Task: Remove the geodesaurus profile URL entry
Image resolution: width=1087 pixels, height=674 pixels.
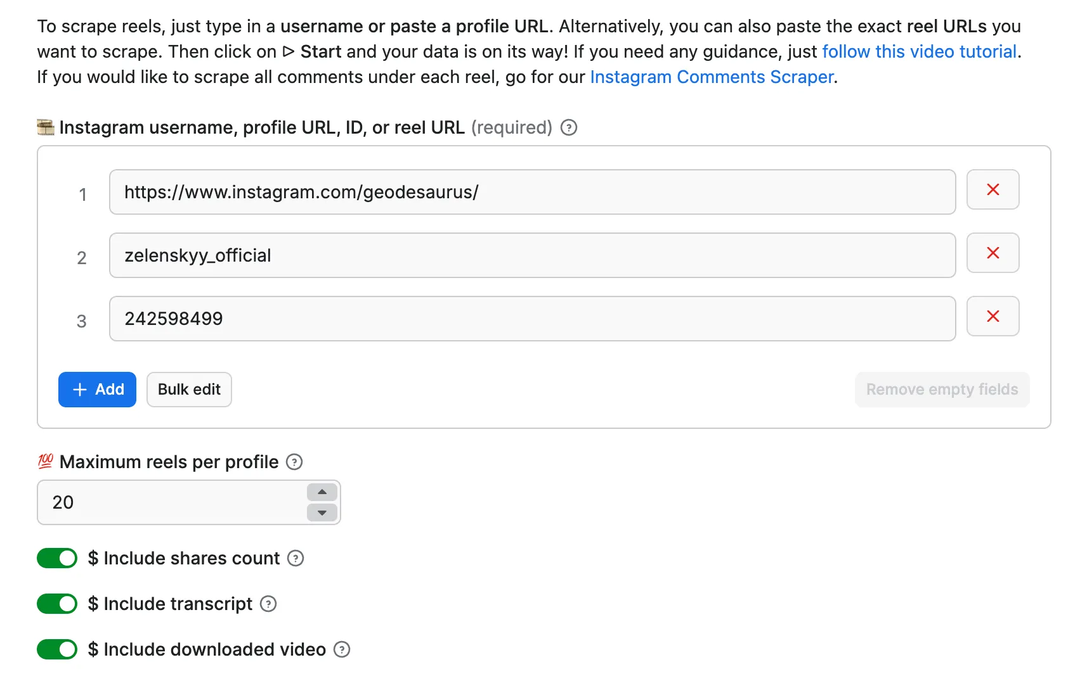Action: (x=993, y=189)
